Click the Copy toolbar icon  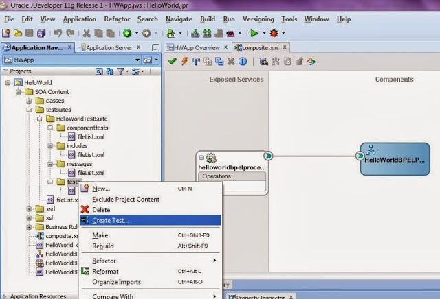[x=98, y=34]
